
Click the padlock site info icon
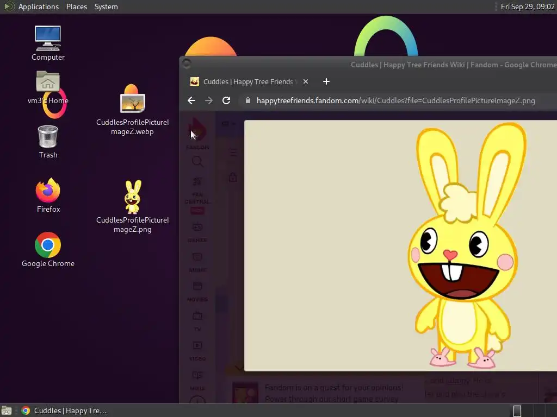tap(248, 100)
